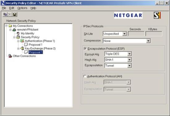Open the Help menu
This screenshot has height=116, width=170.
tap(33, 8)
